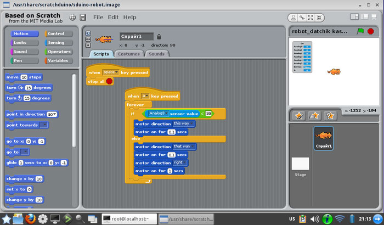Screen dimensions: 384x225
Task: Open the palette 'go to' block target dropdown
Action: coord(25,152)
